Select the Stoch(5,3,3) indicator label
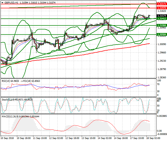The height and width of the screenshot is (141, 167). (8, 100)
